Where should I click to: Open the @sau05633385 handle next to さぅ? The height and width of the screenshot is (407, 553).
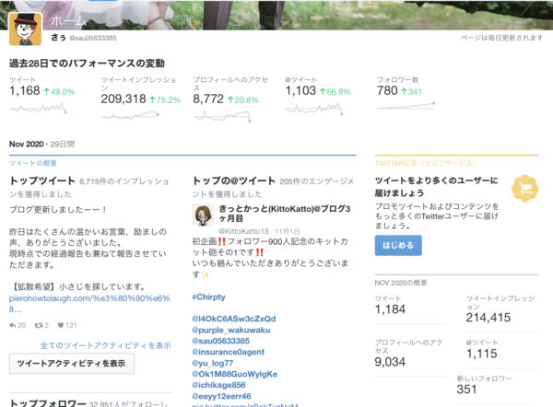click(93, 38)
